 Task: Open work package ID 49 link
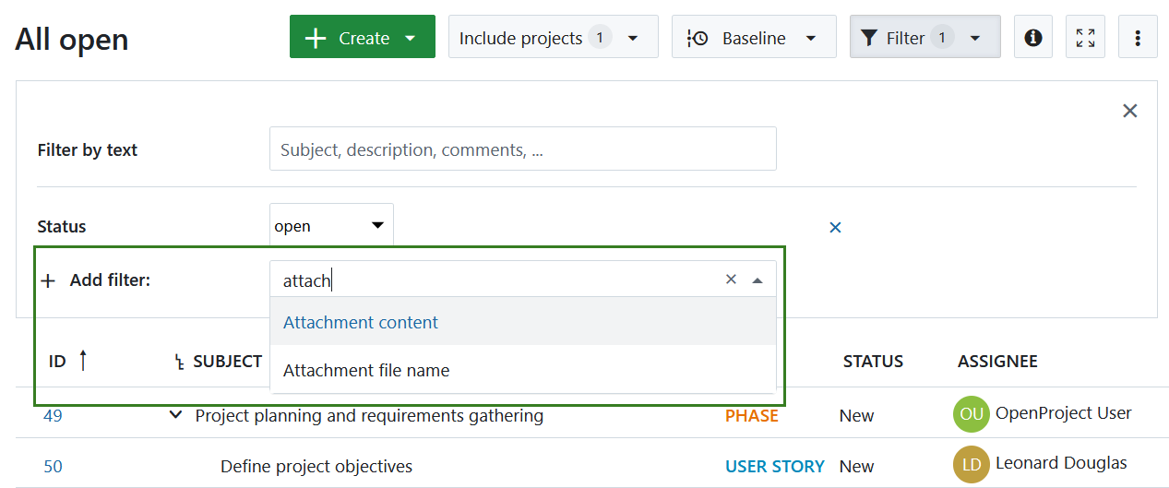(53, 416)
